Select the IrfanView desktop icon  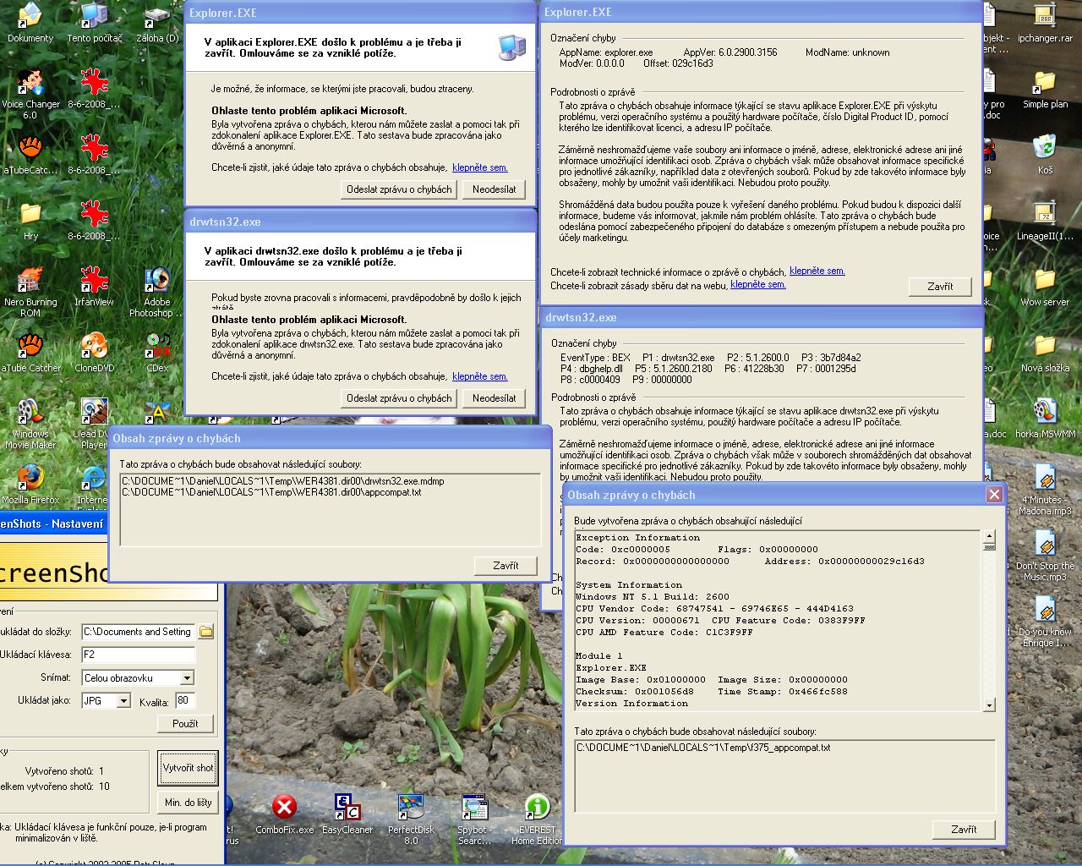pos(94,287)
